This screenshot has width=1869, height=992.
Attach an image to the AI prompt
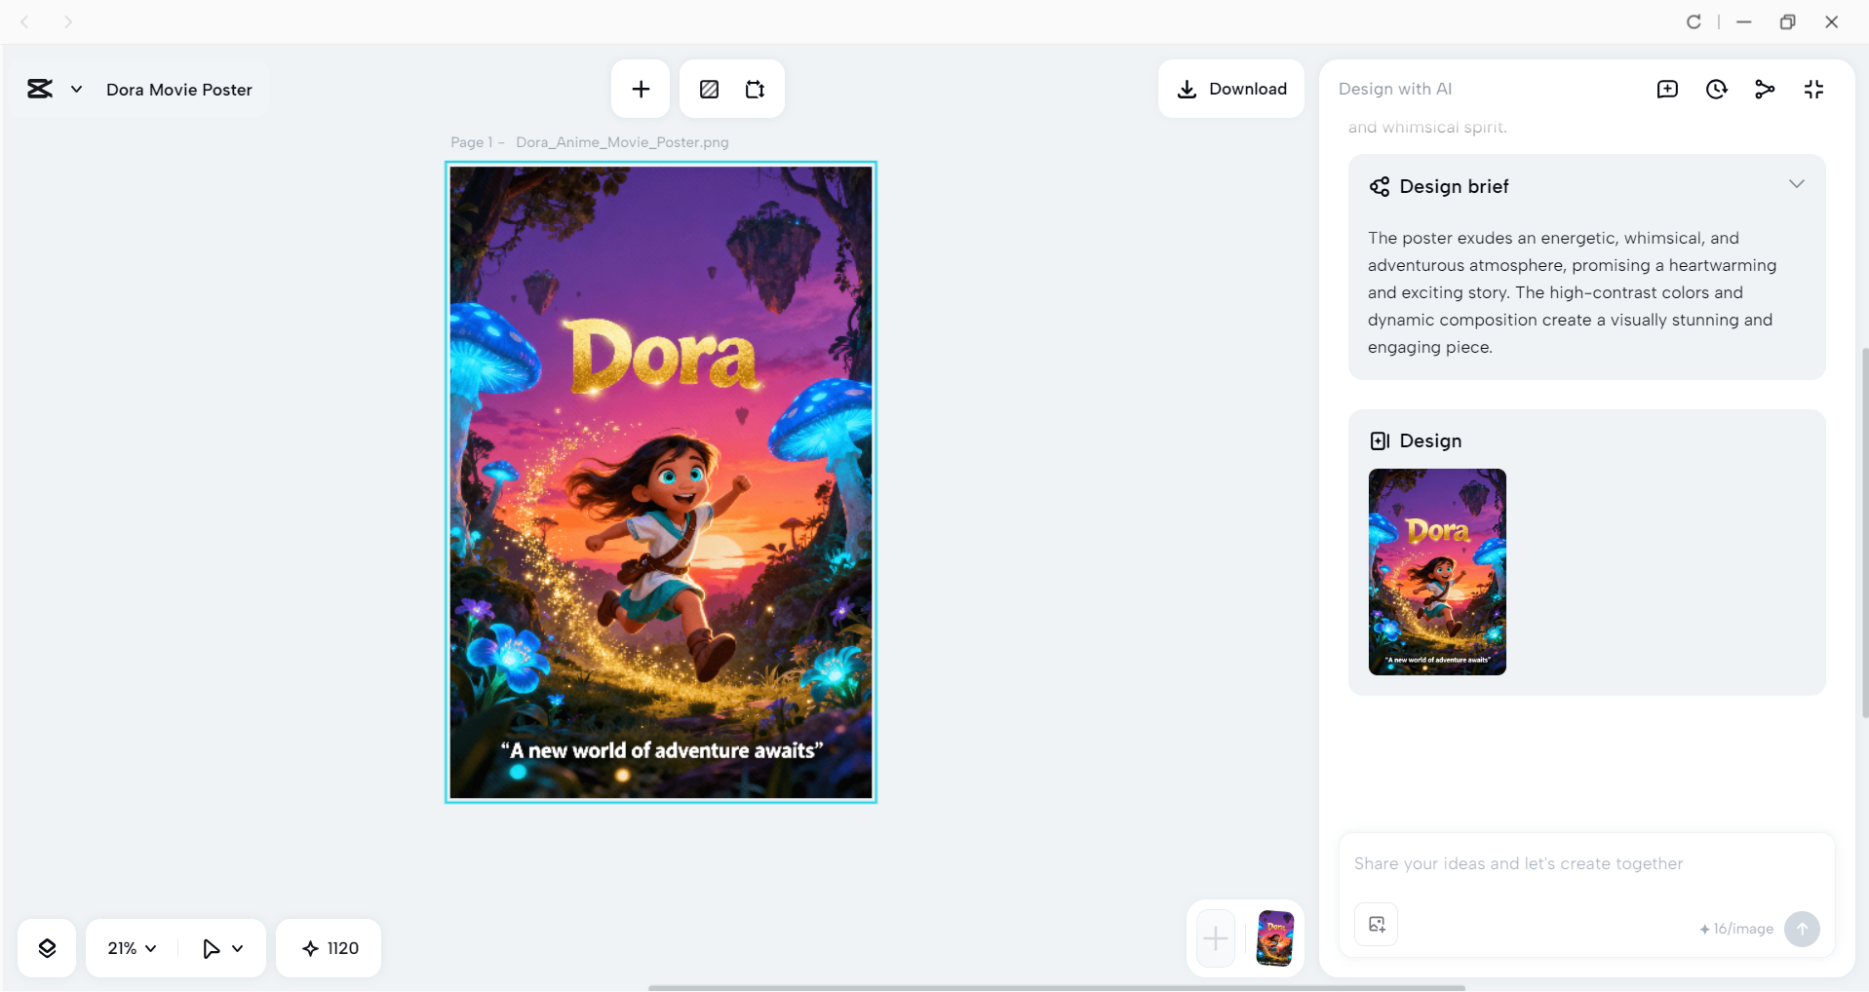[1375, 924]
